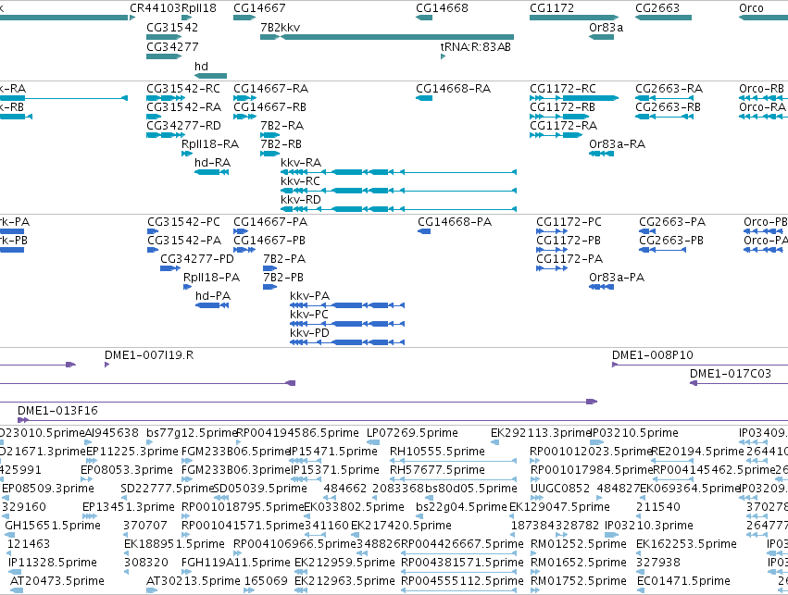Select protein kkv-PD
Screen dimensions: 788x595
tap(347, 342)
